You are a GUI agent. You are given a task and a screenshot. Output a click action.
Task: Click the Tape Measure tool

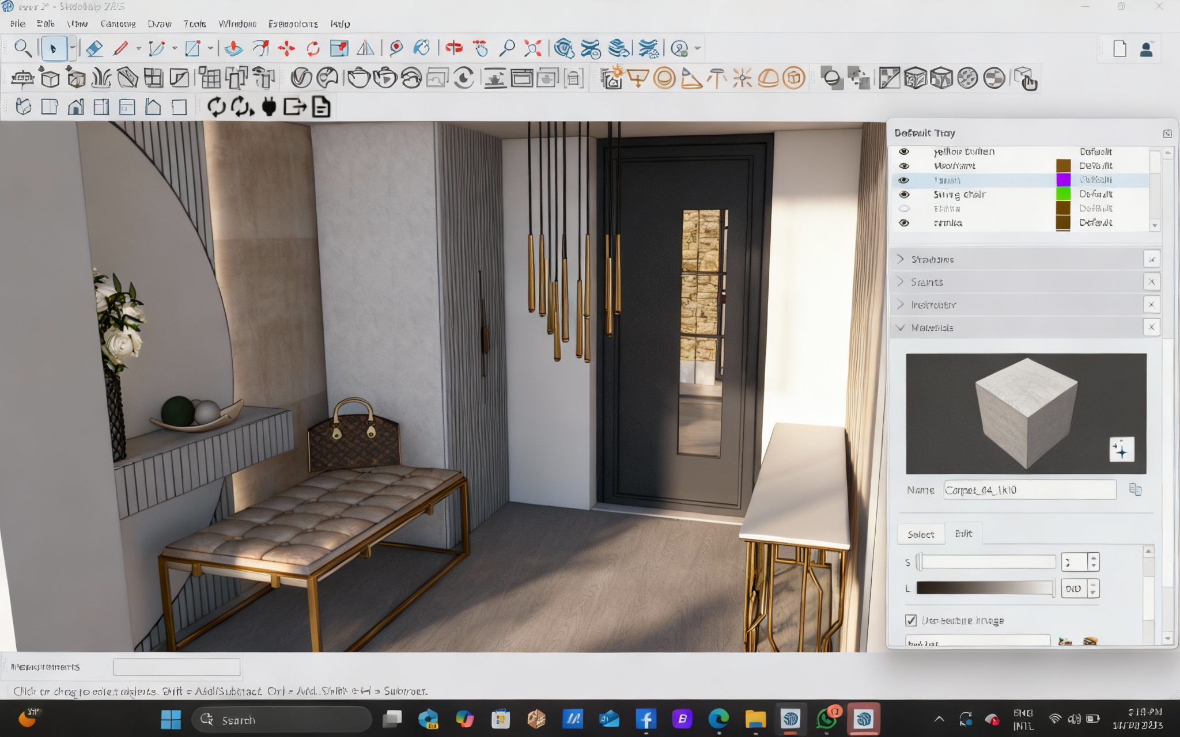click(396, 48)
